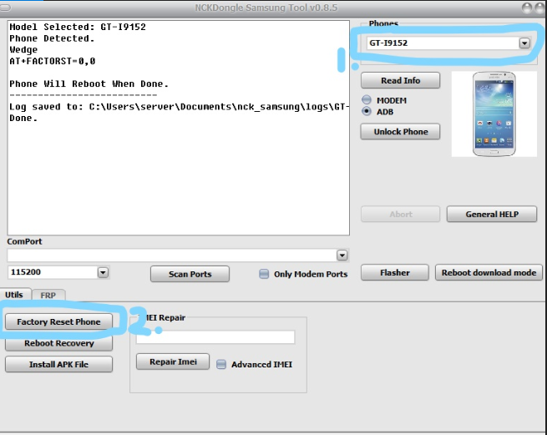
Task: Click the Samsung phone thumbnail image
Action: point(494,114)
